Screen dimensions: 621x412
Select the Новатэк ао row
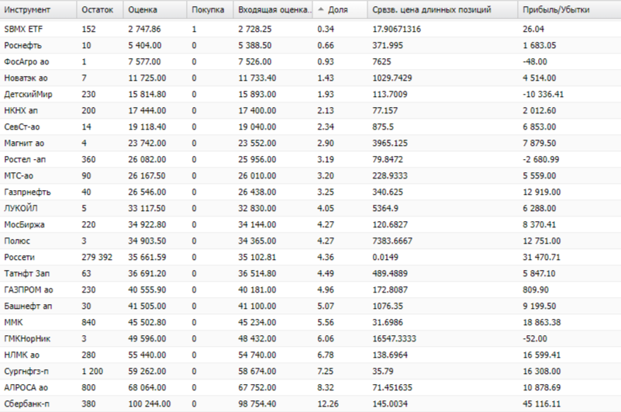310,78
